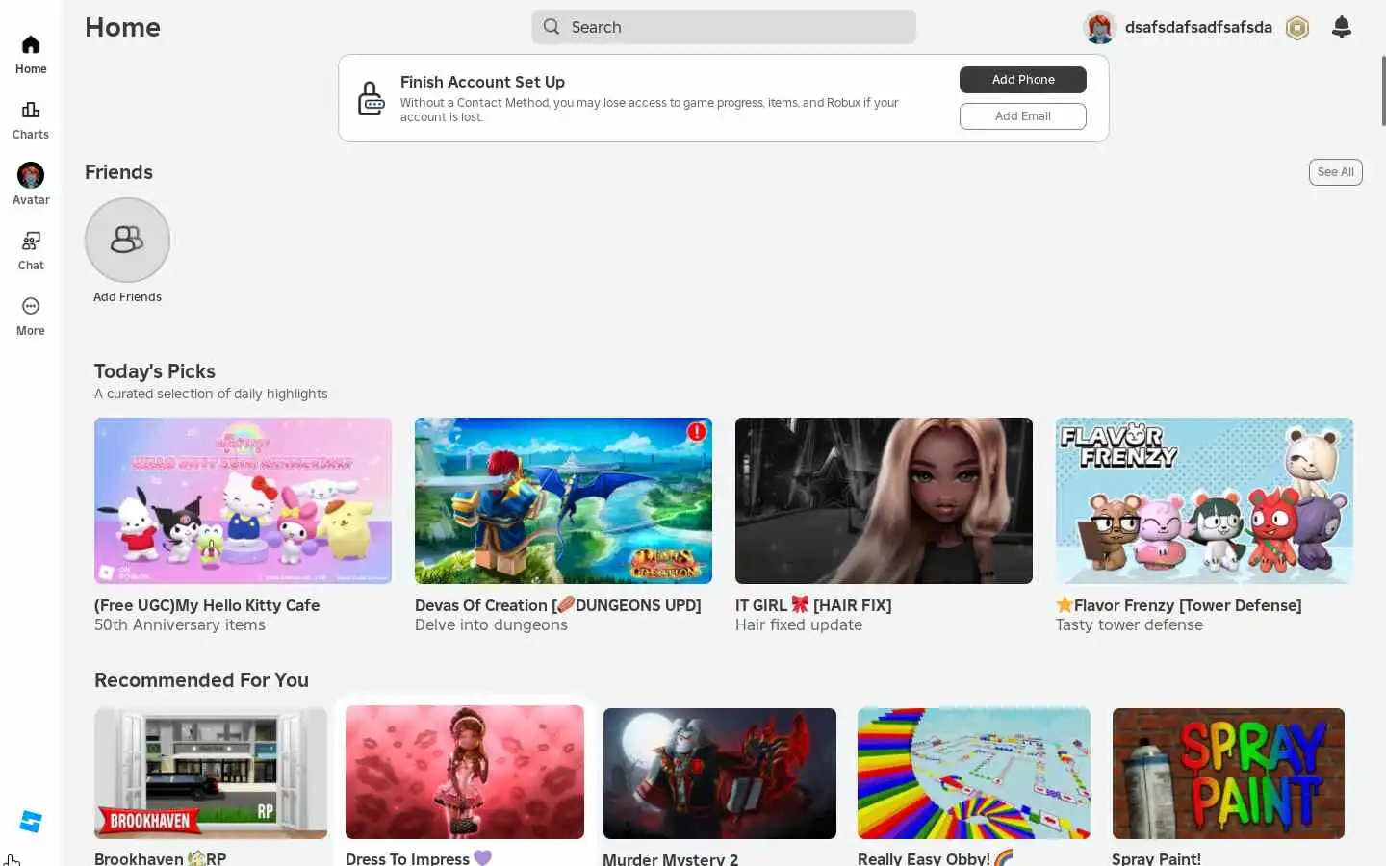This screenshot has height=866, width=1386.
Task: Click the (Free UGC)My Hello Kitty Cafe title
Action: click(x=207, y=605)
